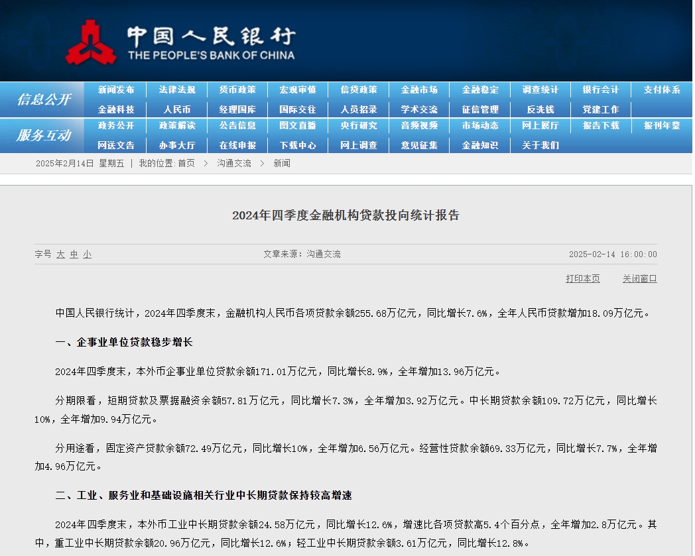This screenshot has width=695, height=556.
Task: Select 金融知识 menu item
Action: coord(480,145)
